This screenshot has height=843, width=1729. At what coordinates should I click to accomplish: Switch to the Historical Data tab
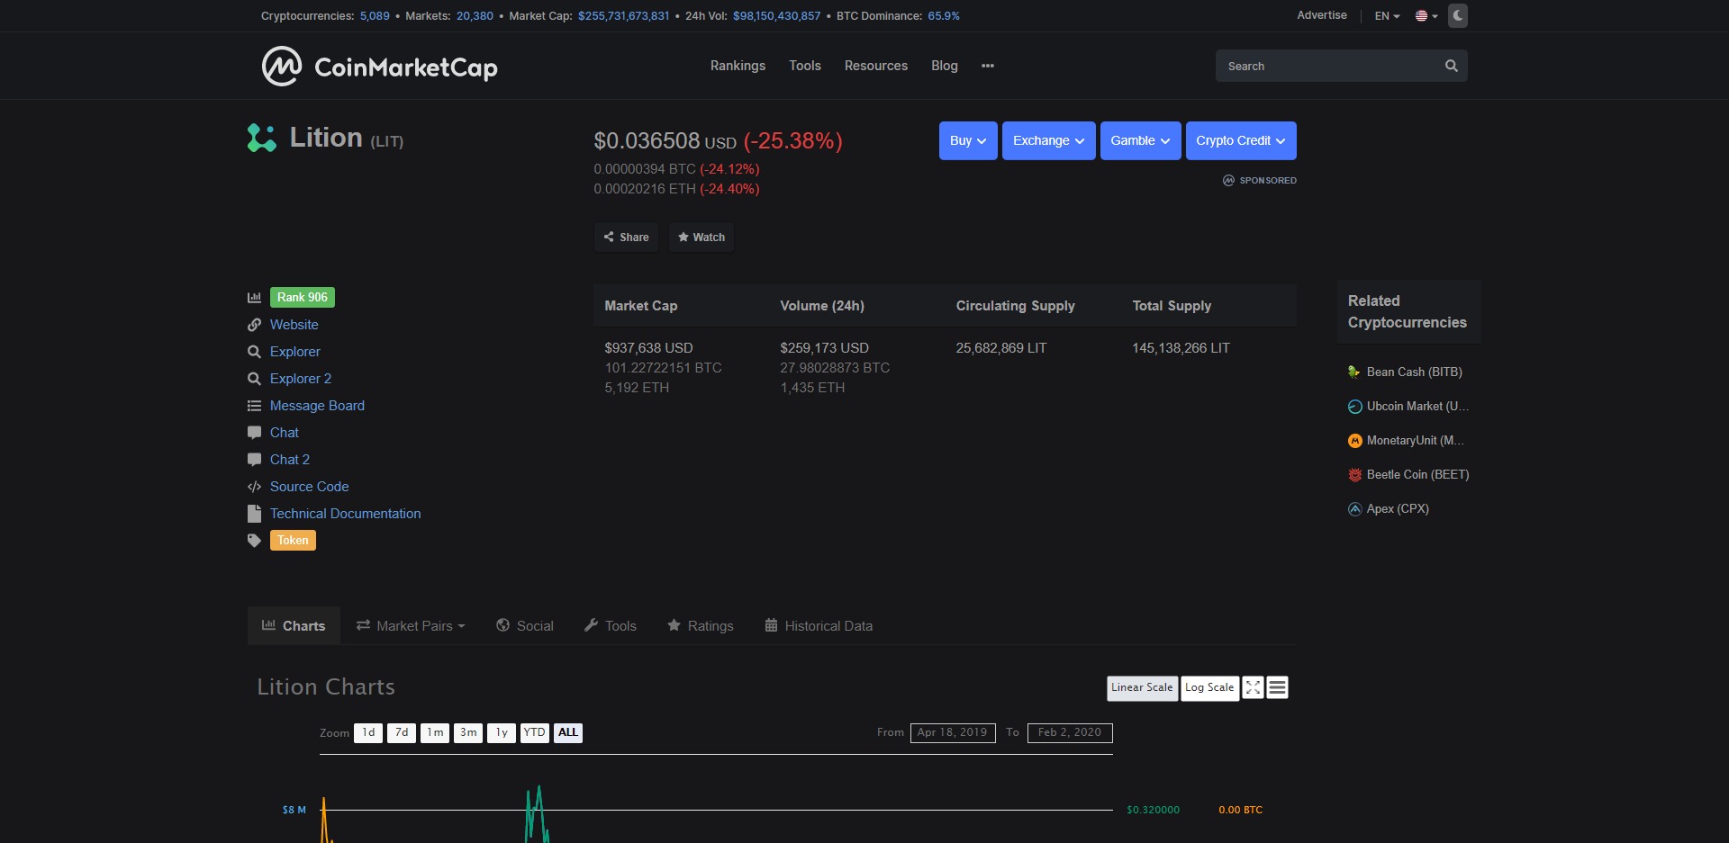coord(819,625)
